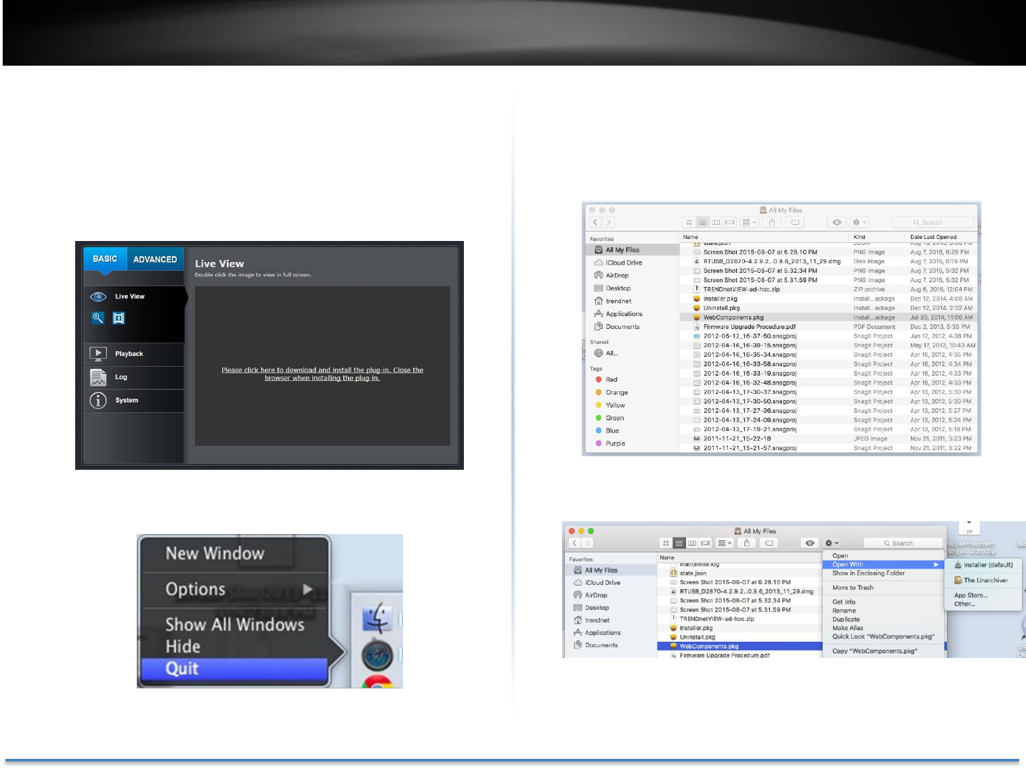
Task: Open Playback via its monitor icon
Action: tap(98, 353)
